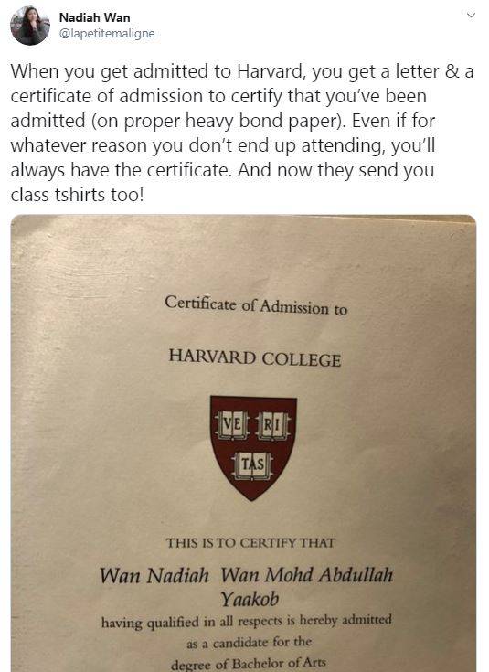Open the @lapetitemaligne handle link
Viewport: 489px width, 672px height.
tap(107, 34)
